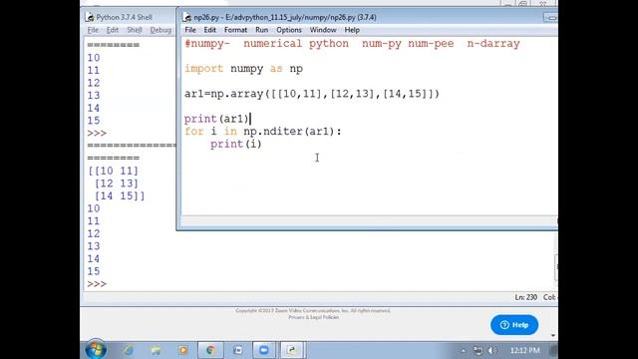Click the blue Help button
The width and height of the screenshot is (638, 359).
coord(514,325)
